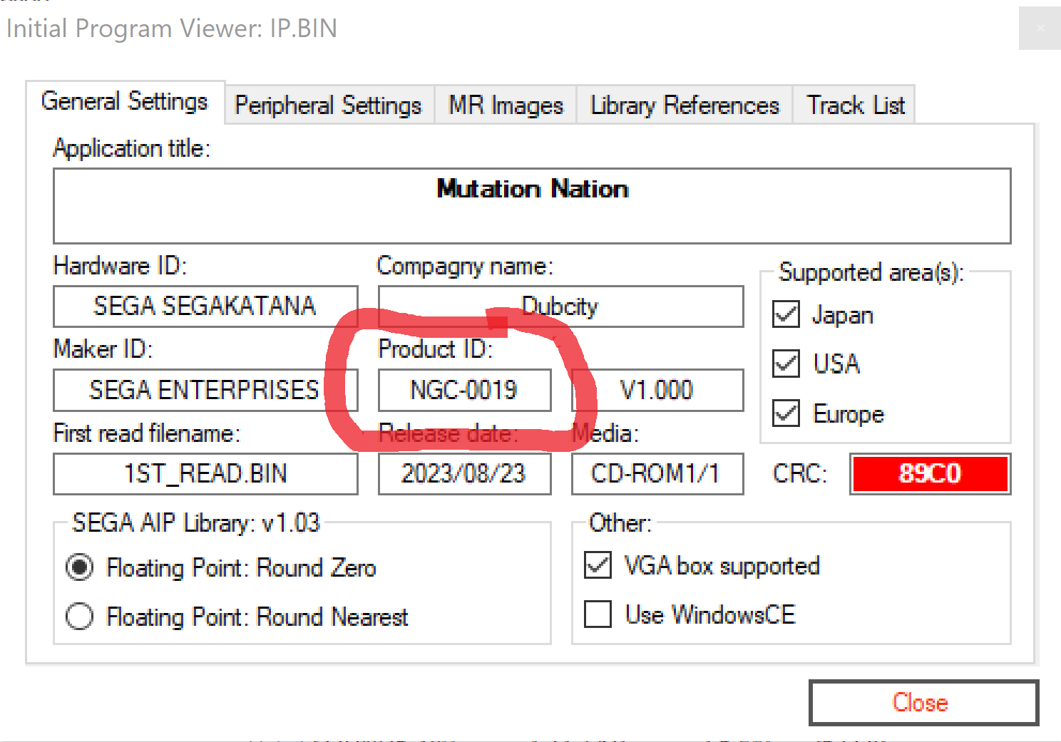Click the 'CRC:' label
Image resolution: width=1061 pixels, height=742 pixels.
(x=800, y=474)
